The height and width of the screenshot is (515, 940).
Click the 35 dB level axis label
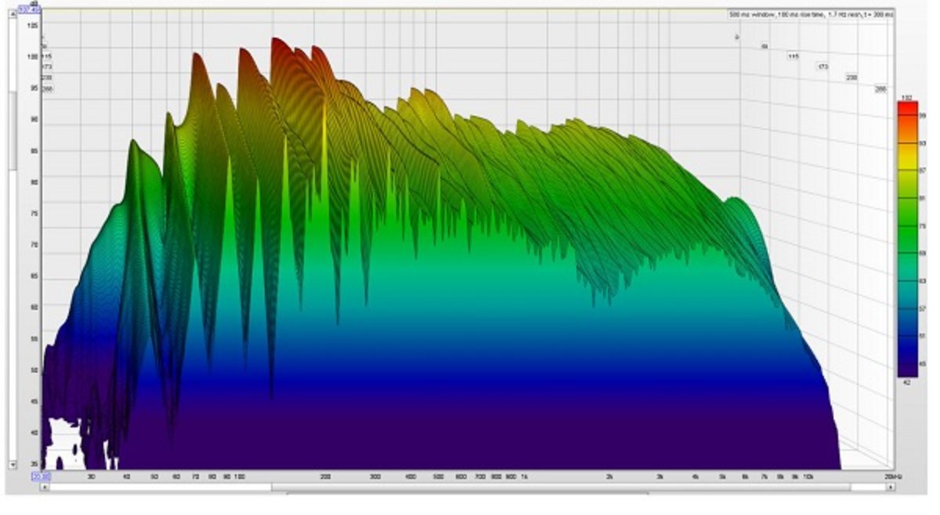point(32,464)
